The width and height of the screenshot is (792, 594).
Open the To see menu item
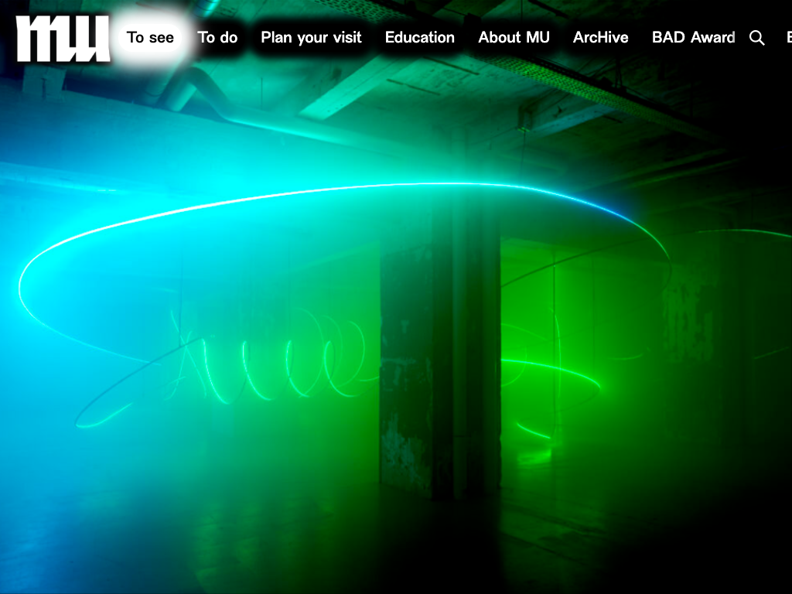tap(150, 38)
